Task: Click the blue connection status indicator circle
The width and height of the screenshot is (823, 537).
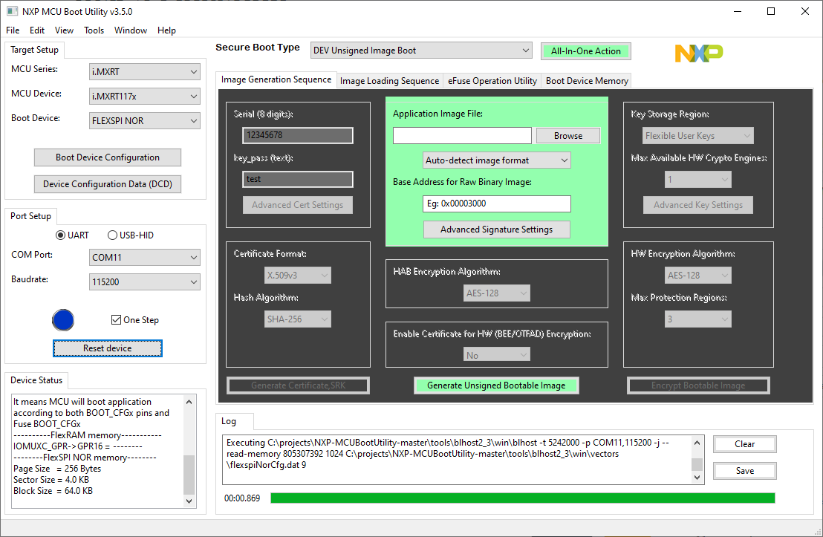Action: [x=63, y=319]
